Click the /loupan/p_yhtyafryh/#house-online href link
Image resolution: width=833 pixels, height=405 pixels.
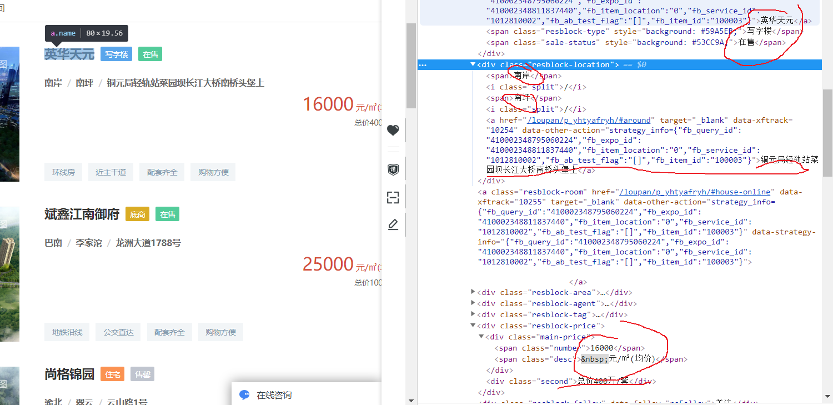(x=695, y=192)
